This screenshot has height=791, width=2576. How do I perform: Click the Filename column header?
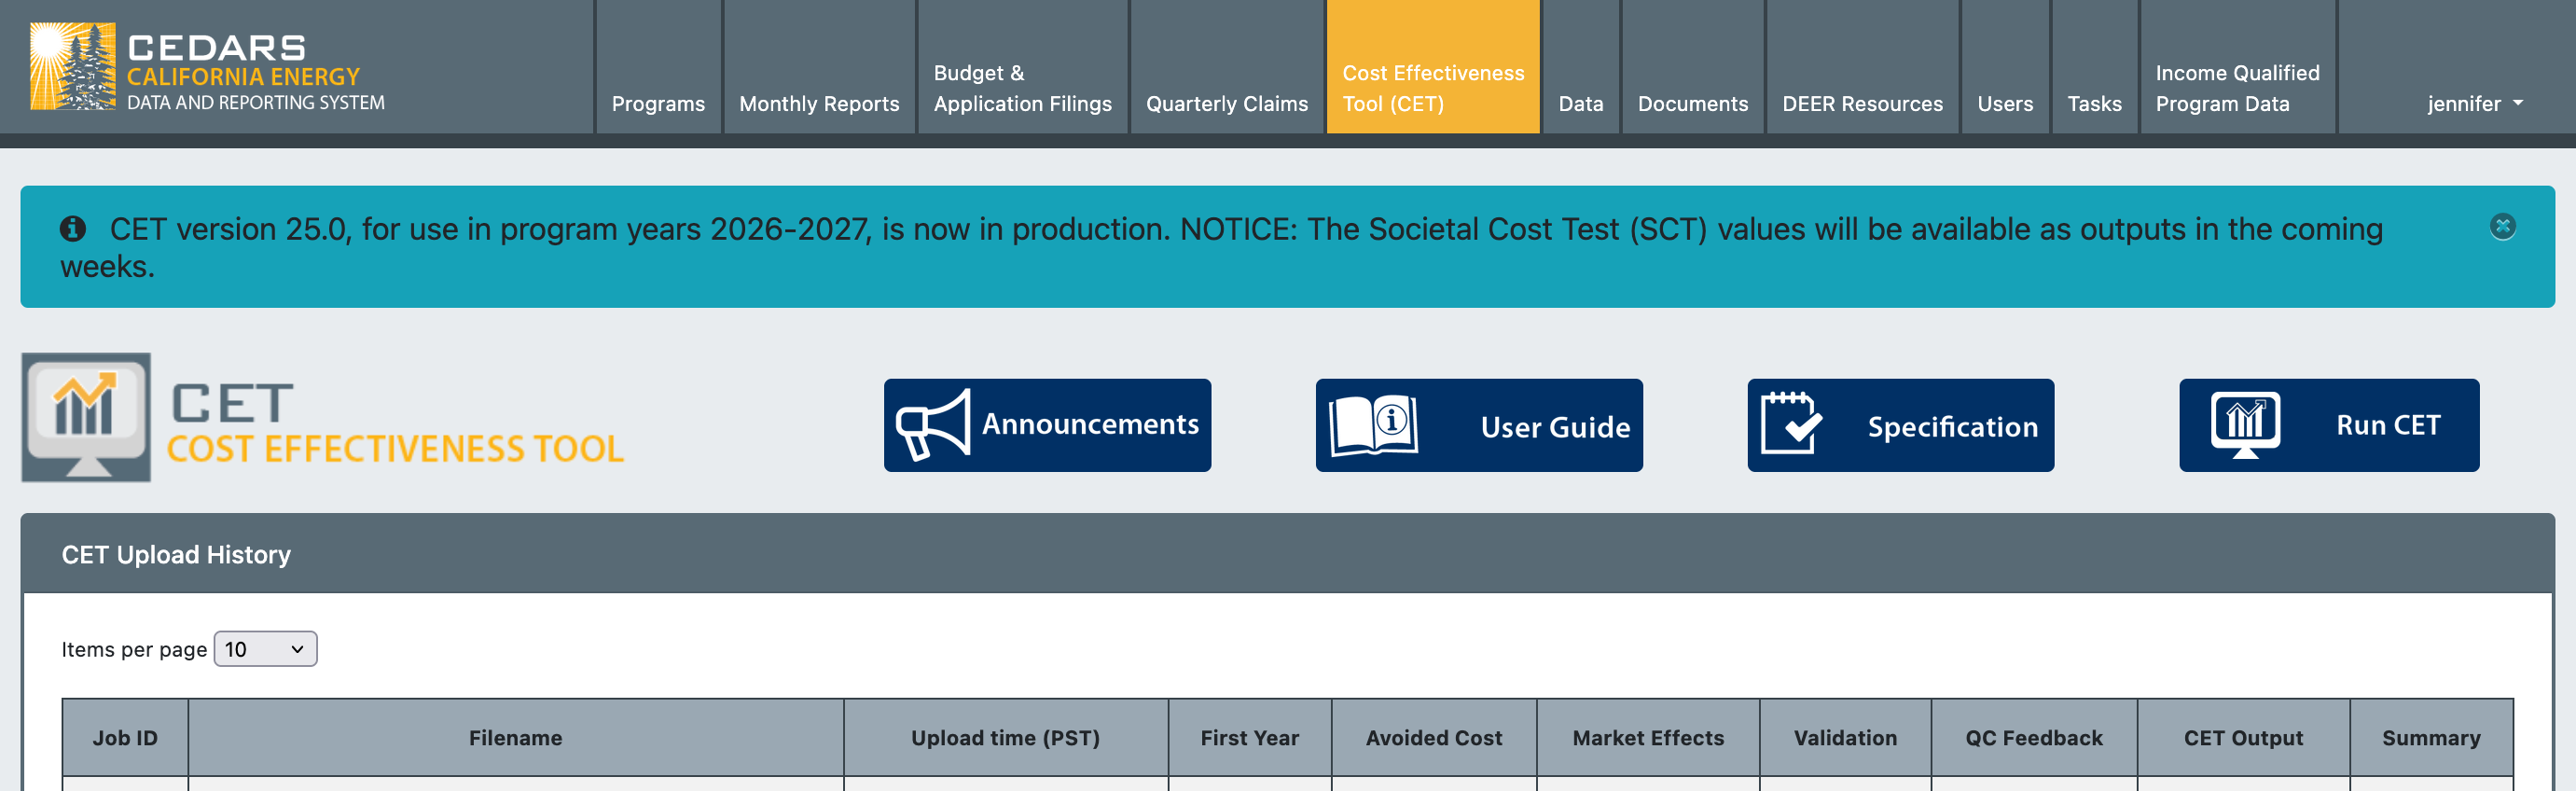pos(515,738)
